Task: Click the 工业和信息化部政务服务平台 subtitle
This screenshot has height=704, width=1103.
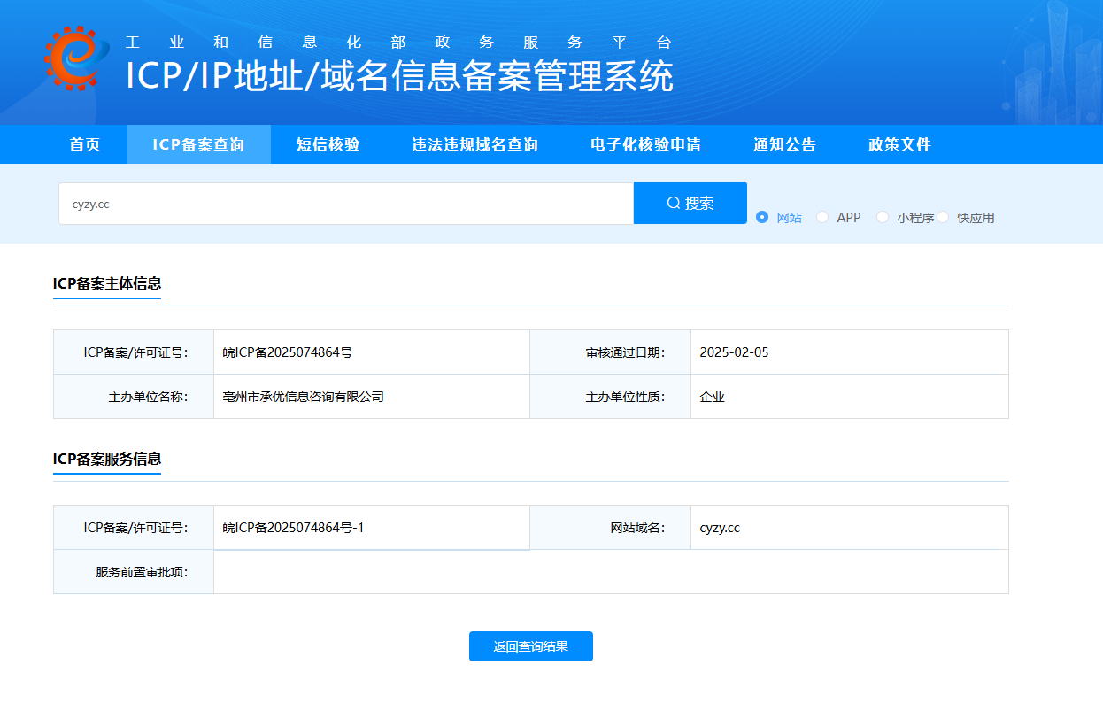Action: pos(399,42)
